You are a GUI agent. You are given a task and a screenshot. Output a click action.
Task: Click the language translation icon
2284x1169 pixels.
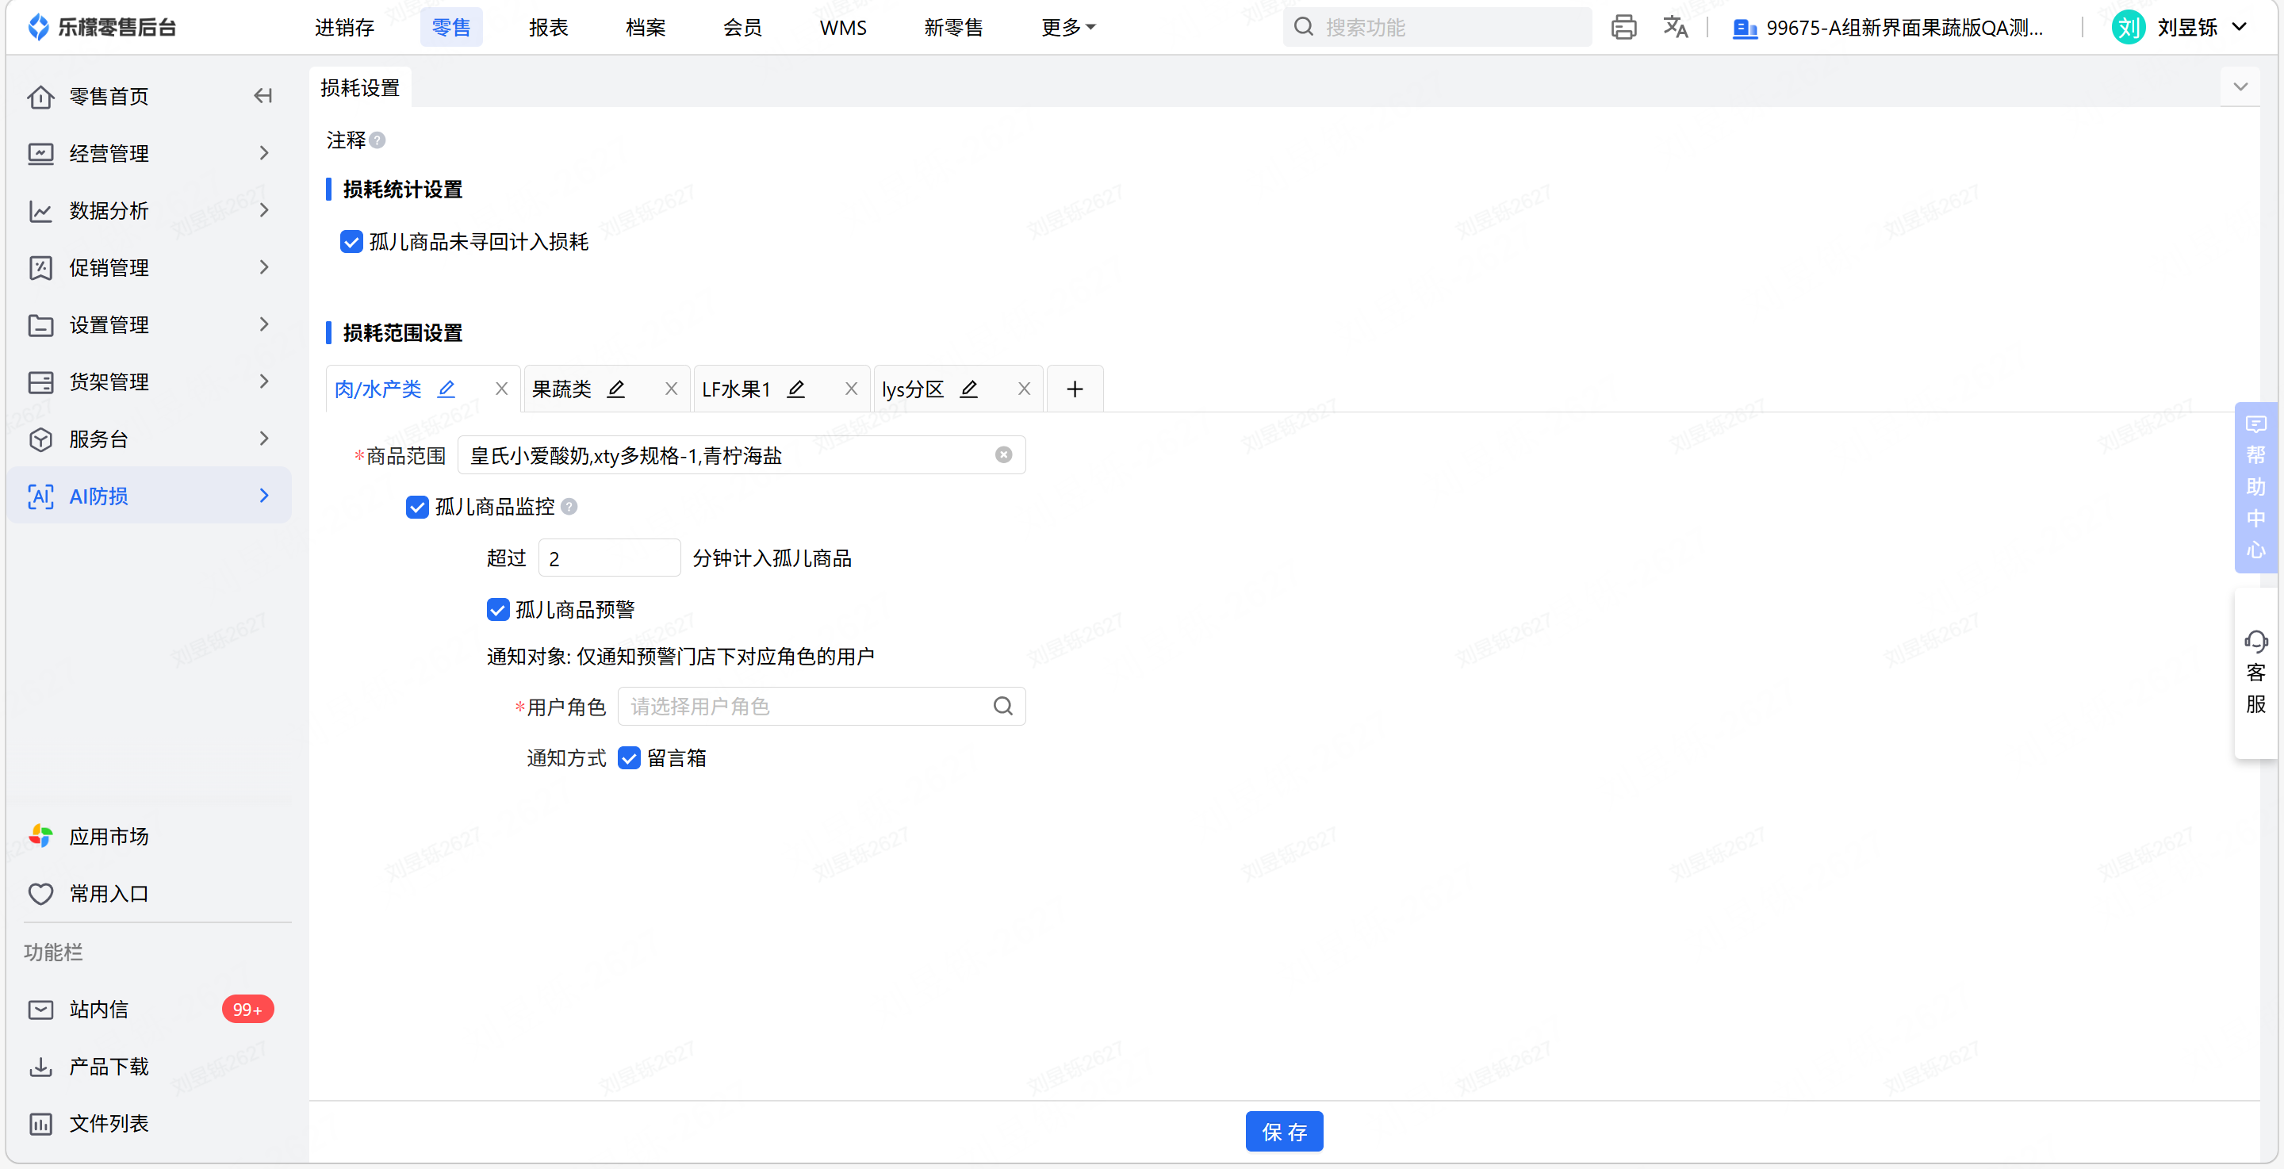(1675, 28)
